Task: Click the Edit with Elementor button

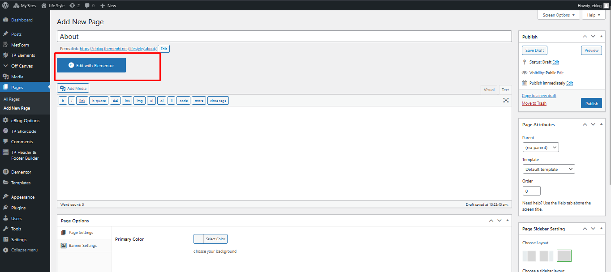Action: click(91, 65)
